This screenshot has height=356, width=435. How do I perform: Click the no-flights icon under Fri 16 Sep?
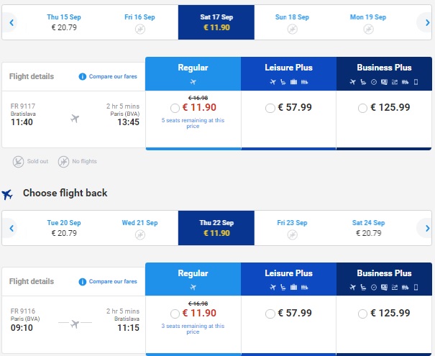tap(140, 29)
